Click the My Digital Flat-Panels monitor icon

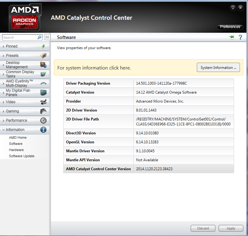pyautogui.click(x=43, y=93)
